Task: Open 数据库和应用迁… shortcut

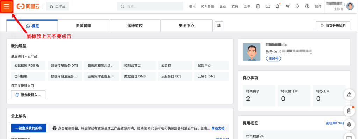Action: [102, 65]
